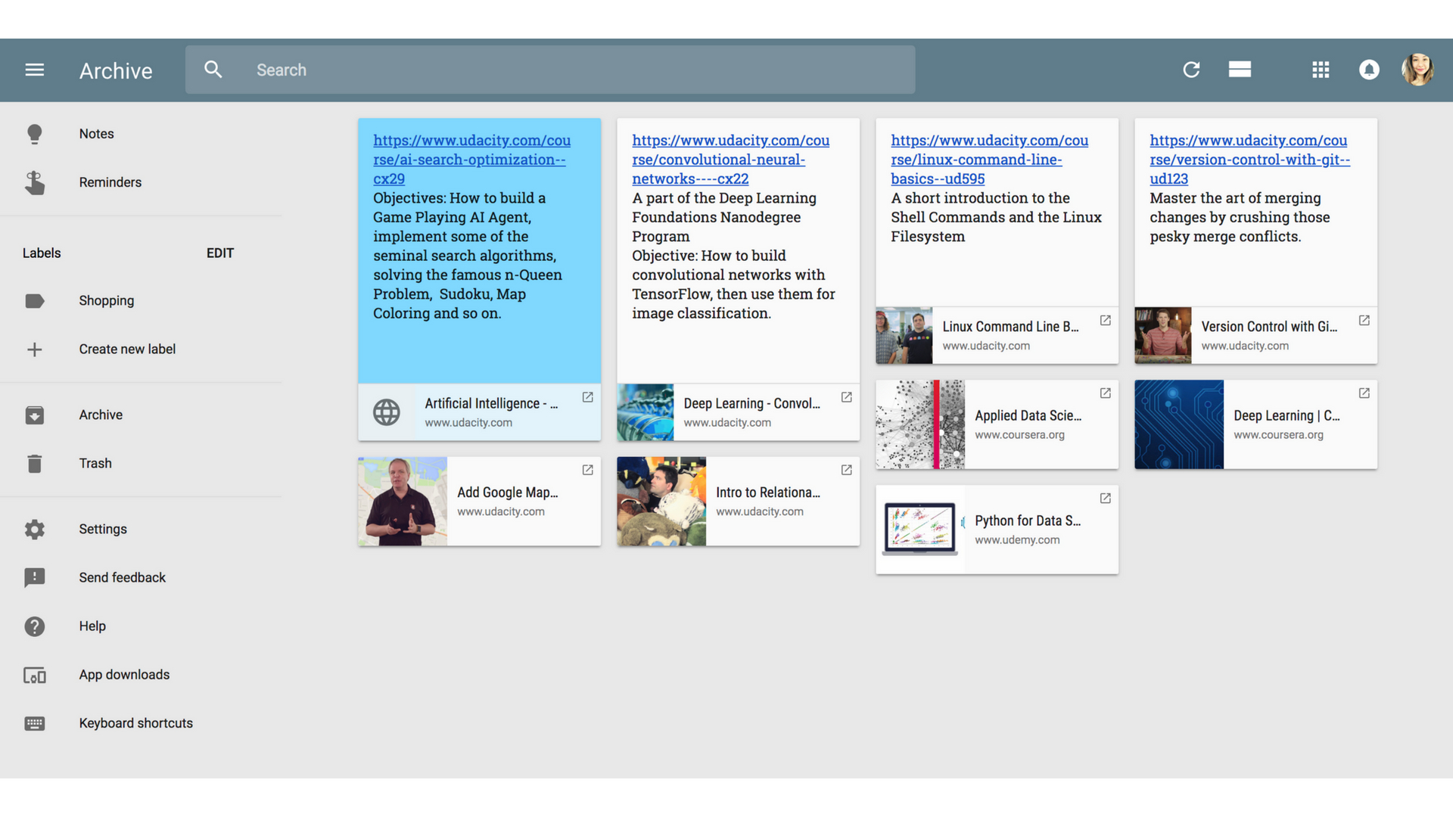Open Linux Command Line external link icon
The width and height of the screenshot is (1453, 817).
[x=1105, y=321]
